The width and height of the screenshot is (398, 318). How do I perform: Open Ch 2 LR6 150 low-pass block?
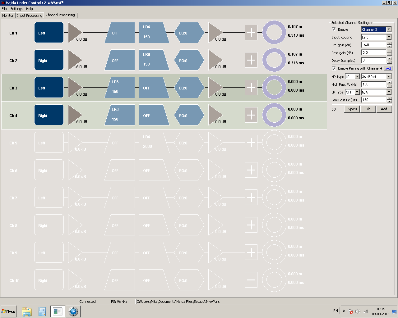tap(154, 60)
